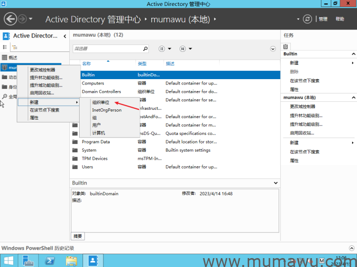357x267 pixels.
Task: Open PowerShell from the taskbar
Action: click(x=50, y=261)
